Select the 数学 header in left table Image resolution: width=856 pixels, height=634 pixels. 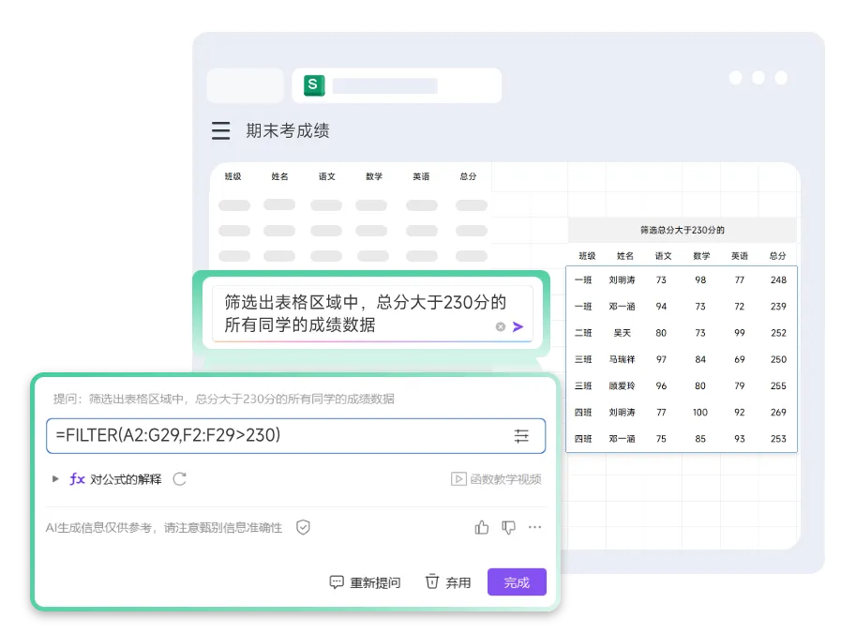point(374,176)
